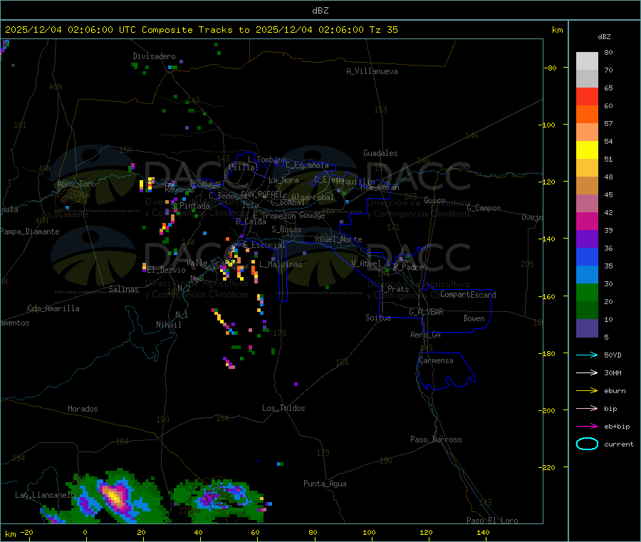The width and height of the screenshot is (641, 542).
Task: Click the yellow eburn arrow in legend
Action: (587, 391)
